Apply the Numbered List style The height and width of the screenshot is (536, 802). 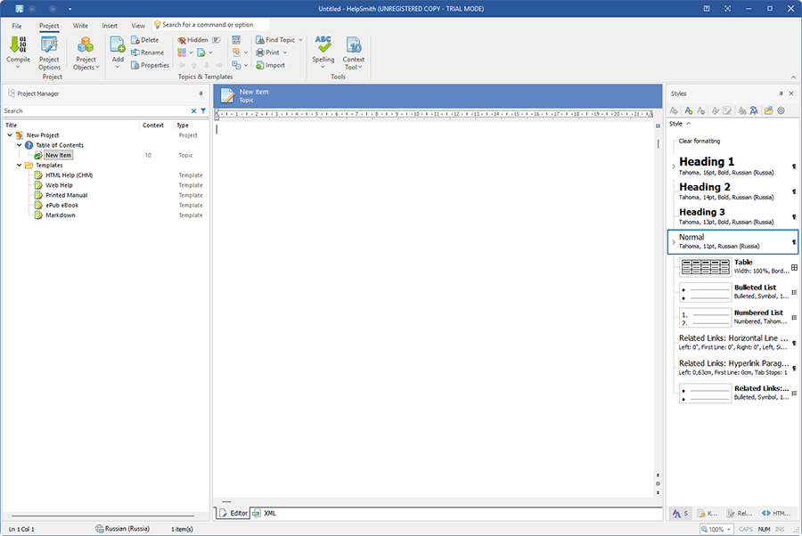(x=733, y=317)
